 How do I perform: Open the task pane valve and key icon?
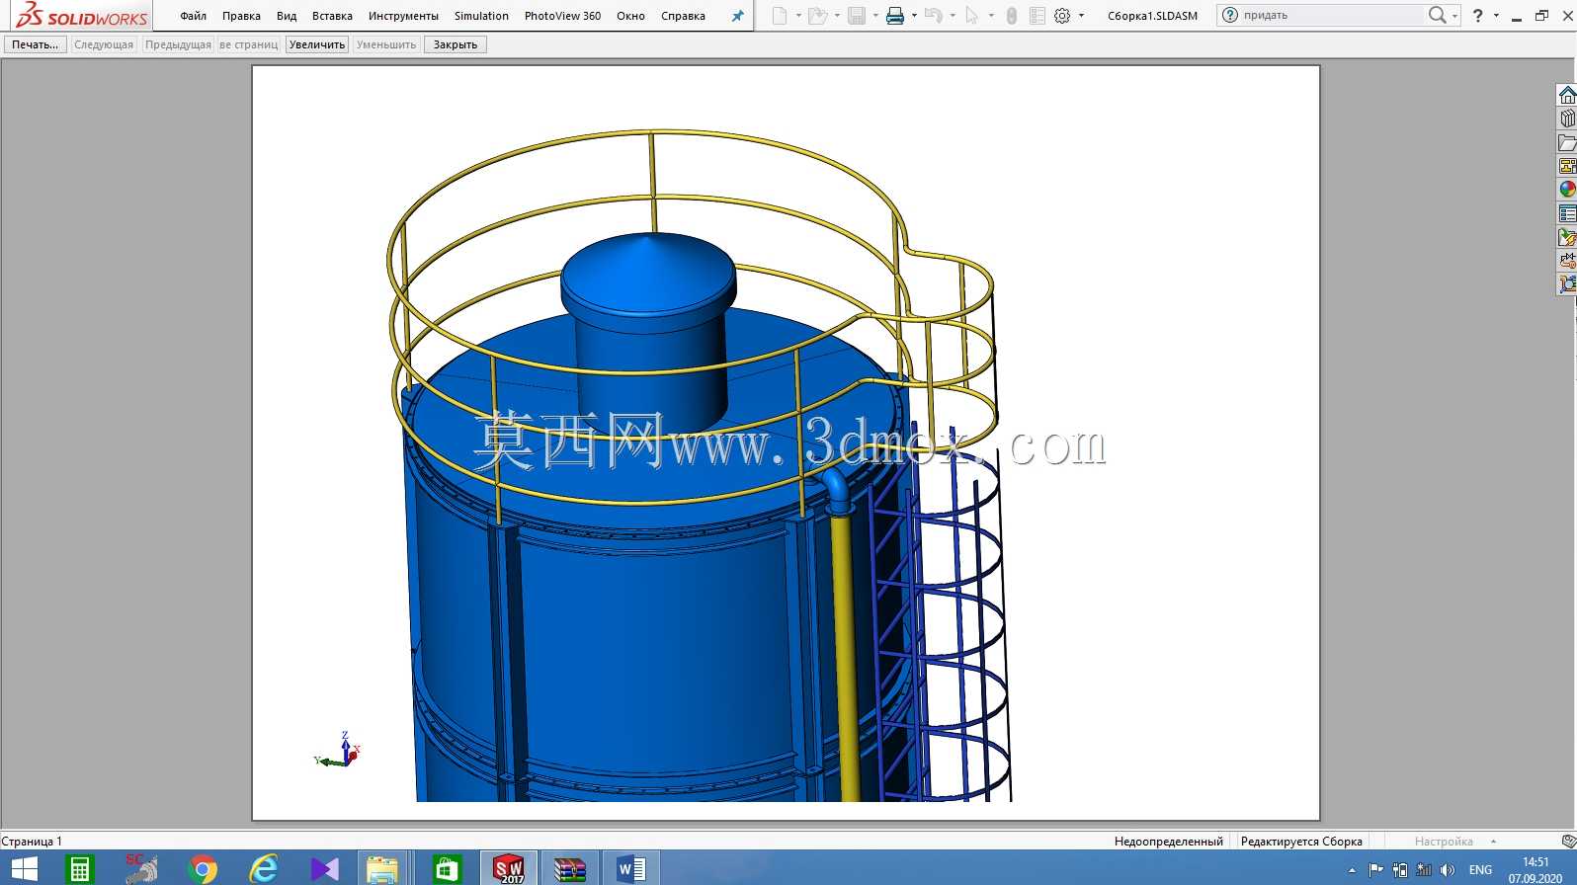tap(1567, 261)
